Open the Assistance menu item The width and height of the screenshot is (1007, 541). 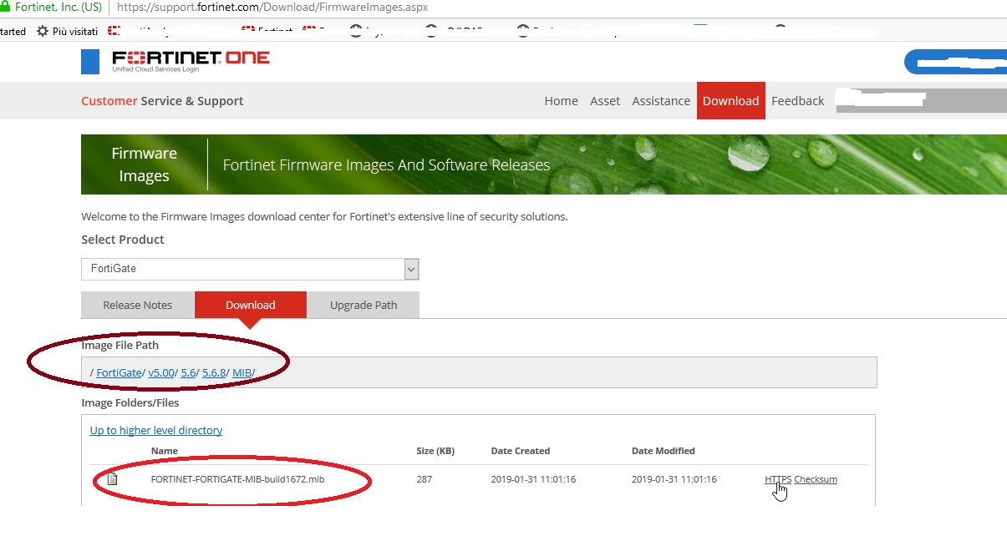[x=661, y=101]
